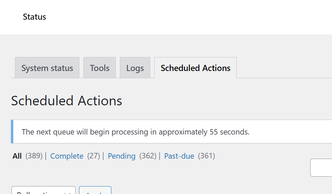Viewport: 332px width, 194px height.
Task: Click the white header bar beside Status
Action: [188, 17]
